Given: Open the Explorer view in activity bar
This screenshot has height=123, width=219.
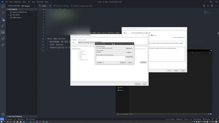Looking at the screenshot, I should 3,6.
